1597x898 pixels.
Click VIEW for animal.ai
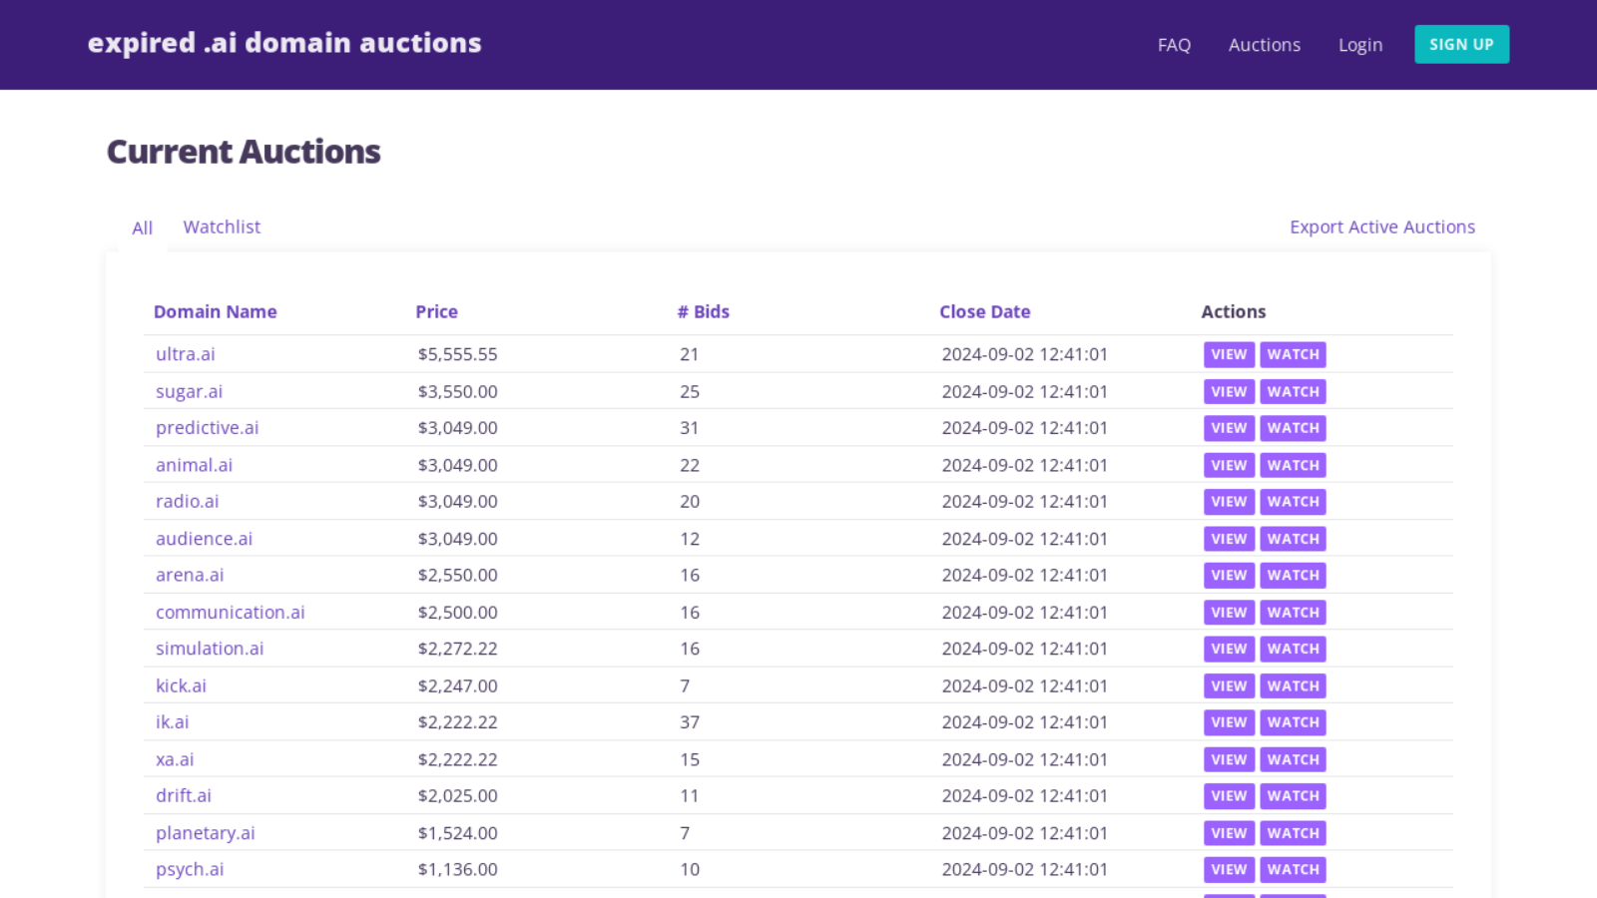pyautogui.click(x=1229, y=465)
